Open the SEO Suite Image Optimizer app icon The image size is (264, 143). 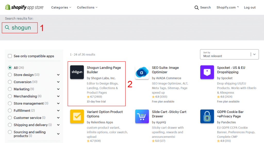pyautogui.click(x=142, y=72)
